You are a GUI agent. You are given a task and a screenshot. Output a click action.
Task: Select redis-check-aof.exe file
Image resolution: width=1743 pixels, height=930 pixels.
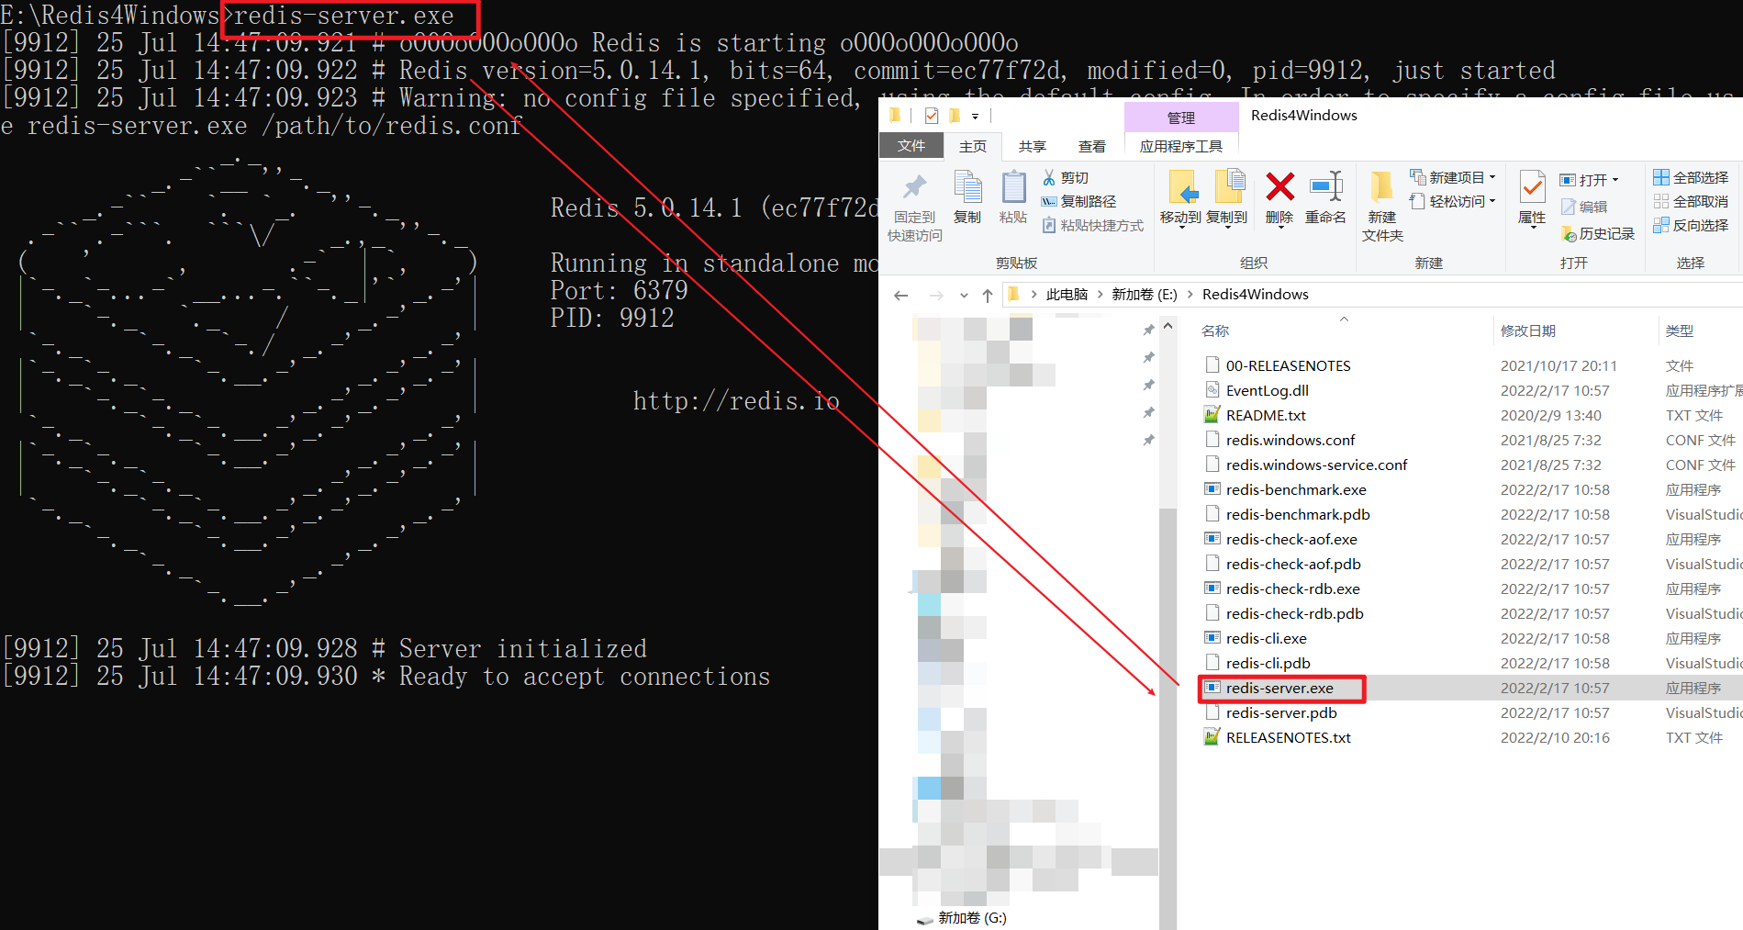(x=1291, y=539)
